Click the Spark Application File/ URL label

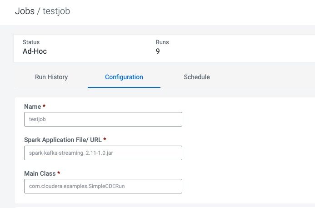pos(63,139)
